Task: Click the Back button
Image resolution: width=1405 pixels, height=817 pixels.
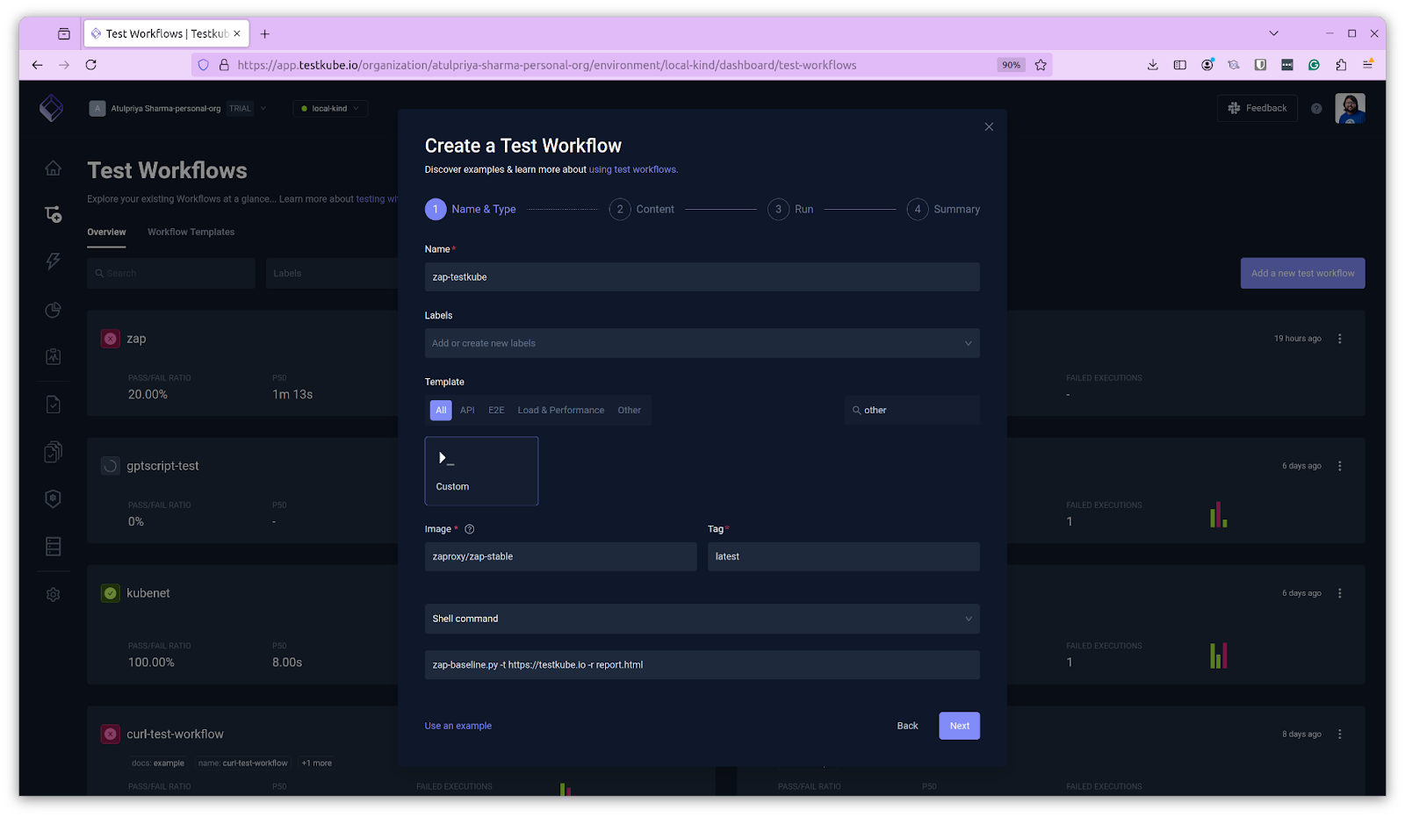Action: click(907, 726)
